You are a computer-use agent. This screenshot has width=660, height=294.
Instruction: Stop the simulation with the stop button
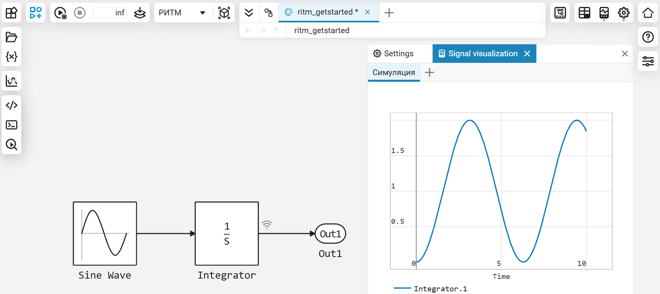point(80,13)
